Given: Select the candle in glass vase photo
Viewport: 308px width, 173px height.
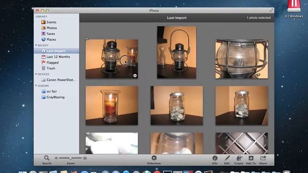Looking at the screenshot, I should point(112,106).
